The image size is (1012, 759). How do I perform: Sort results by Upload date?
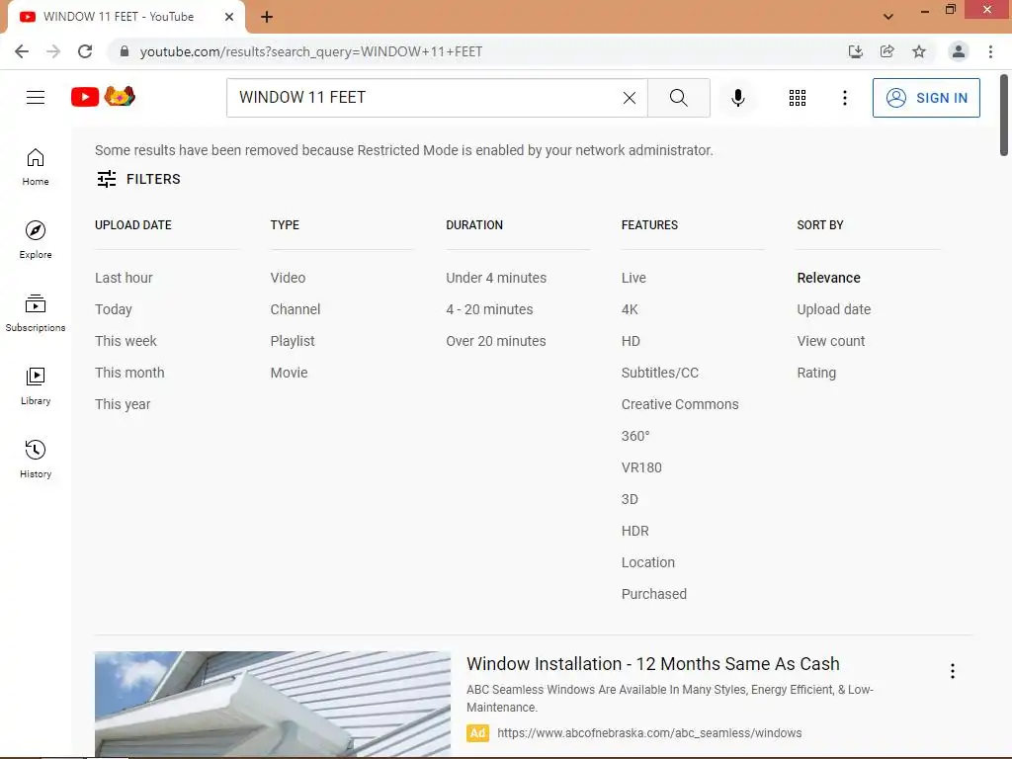pos(834,309)
